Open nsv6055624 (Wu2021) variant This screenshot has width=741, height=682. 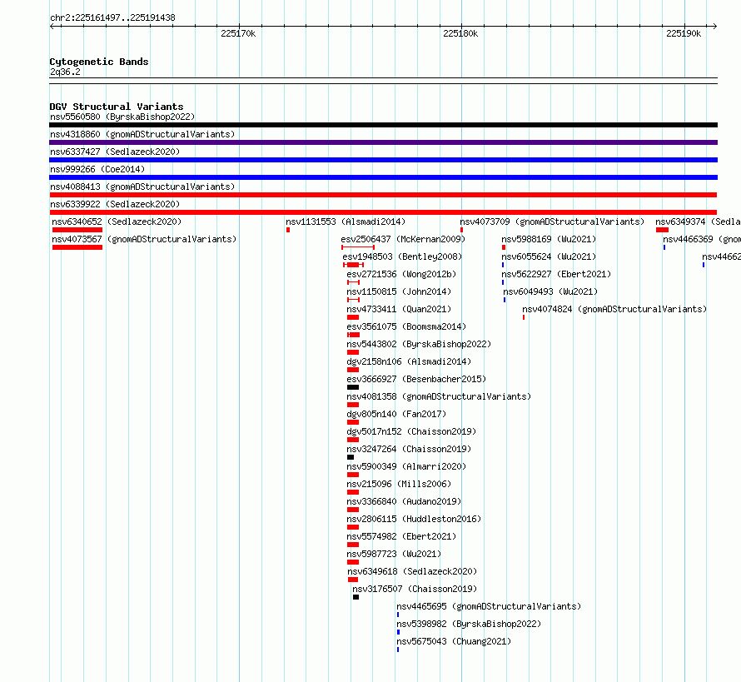coord(549,256)
